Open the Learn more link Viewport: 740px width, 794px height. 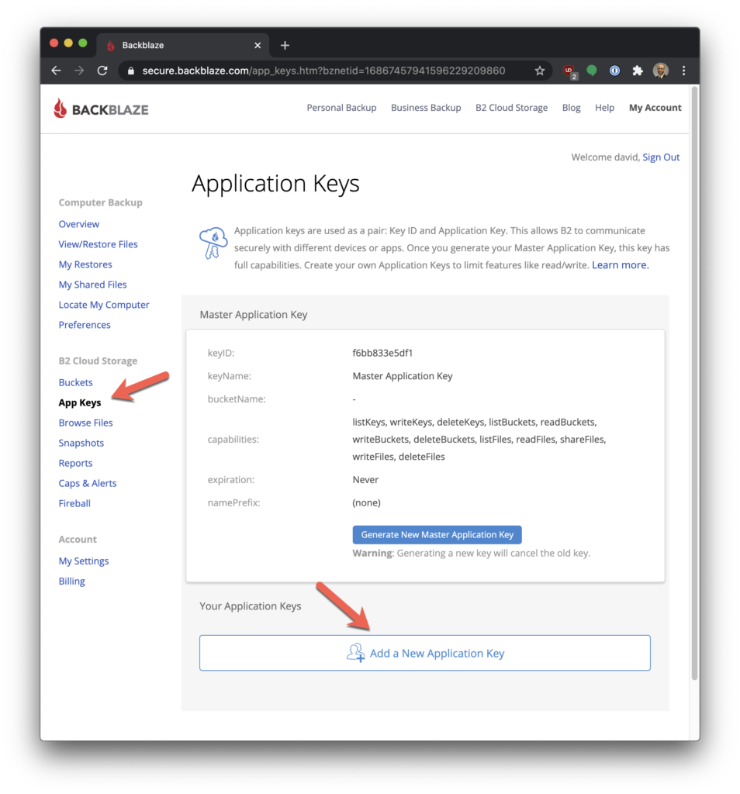tap(620, 265)
